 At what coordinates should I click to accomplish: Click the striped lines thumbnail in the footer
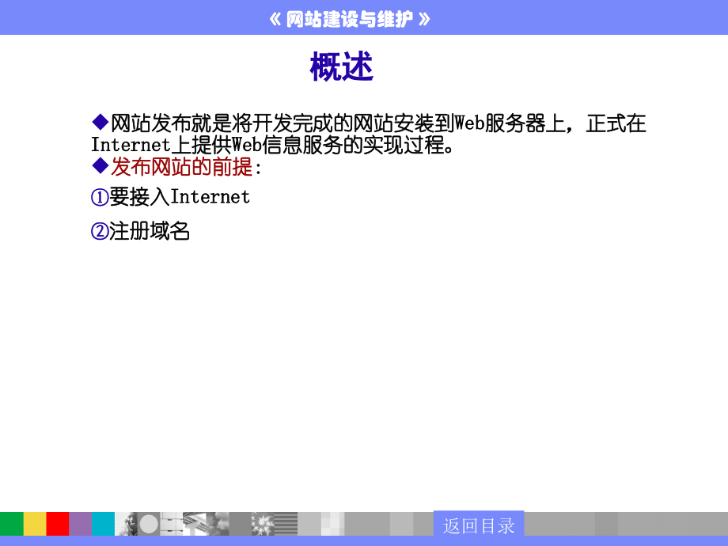(x=286, y=524)
